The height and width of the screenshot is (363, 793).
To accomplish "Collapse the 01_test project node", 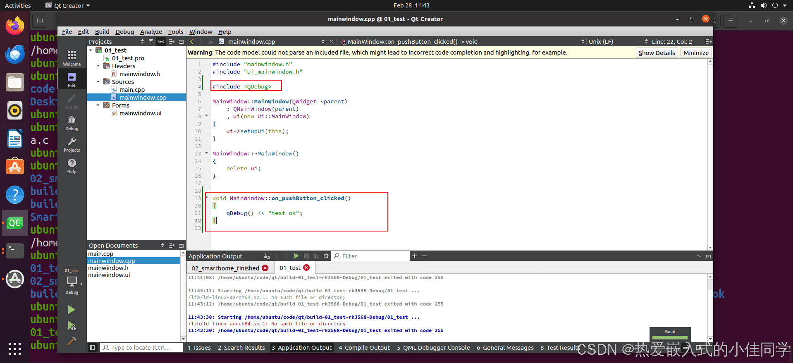I will tap(91, 50).
